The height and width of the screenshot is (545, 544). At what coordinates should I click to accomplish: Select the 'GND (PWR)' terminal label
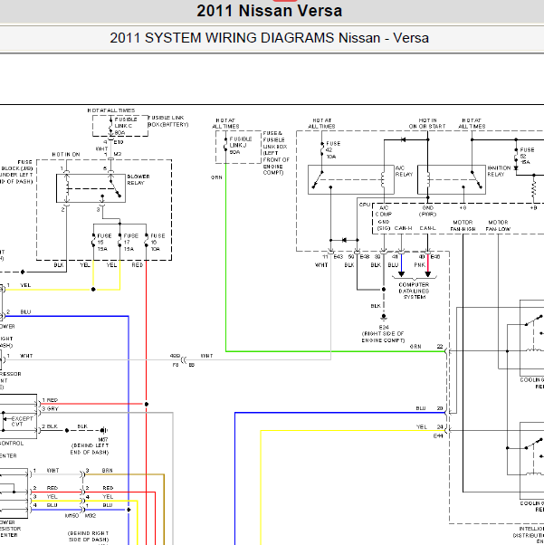(x=427, y=211)
